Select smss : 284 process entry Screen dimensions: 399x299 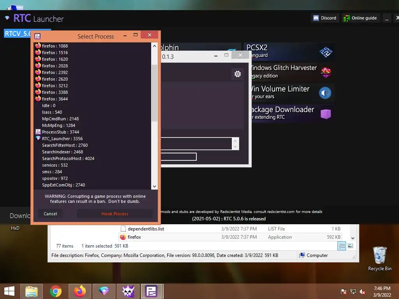[x=93, y=172]
